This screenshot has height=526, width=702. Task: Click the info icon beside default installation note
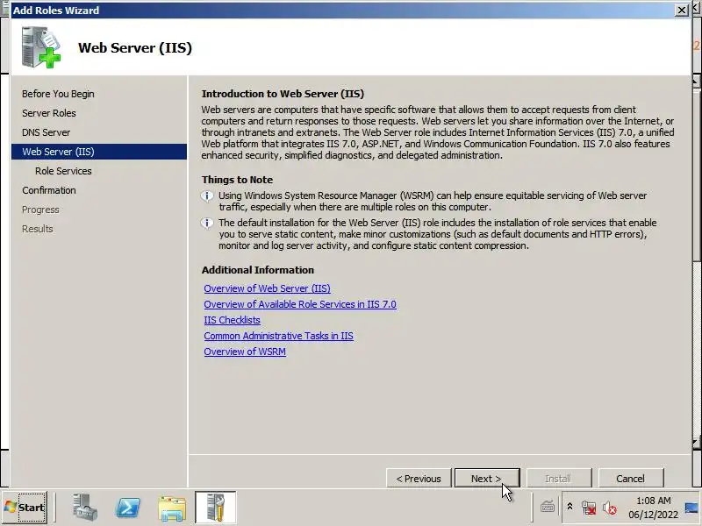pos(207,223)
